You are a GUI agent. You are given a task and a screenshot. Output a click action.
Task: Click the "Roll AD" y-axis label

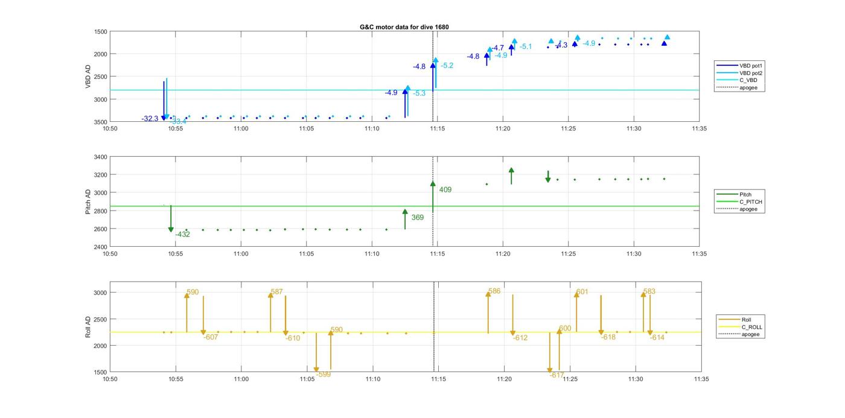88,326
